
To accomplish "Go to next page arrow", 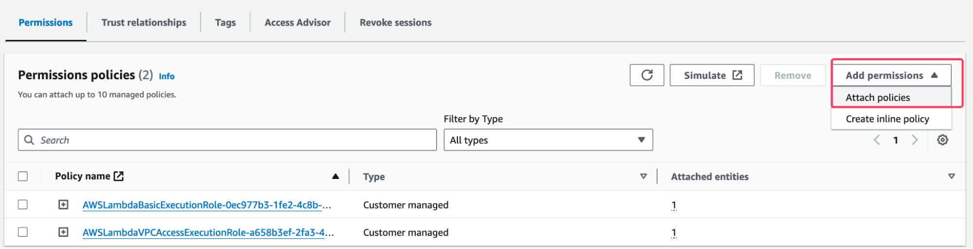I will 915,140.
